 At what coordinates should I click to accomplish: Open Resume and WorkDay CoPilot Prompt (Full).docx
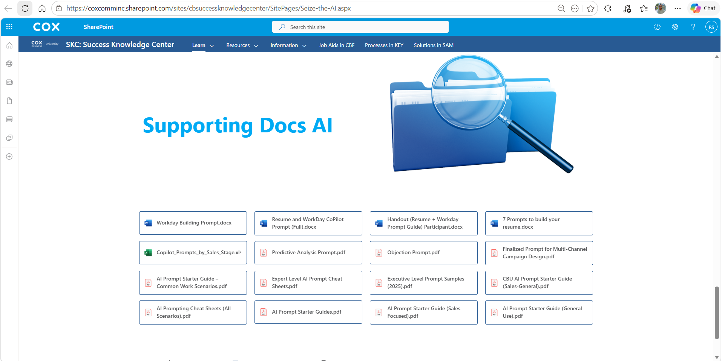pyautogui.click(x=308, y=223)
